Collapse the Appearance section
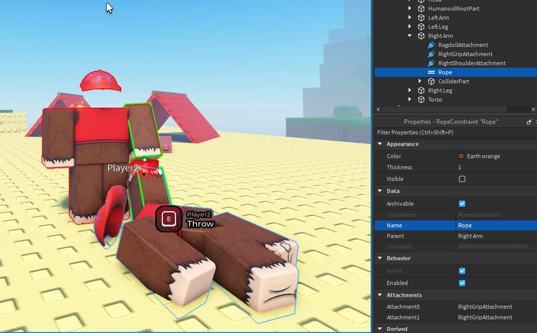Image resolution: width=537 pixels, height=333 pixels. click(380, 144)
